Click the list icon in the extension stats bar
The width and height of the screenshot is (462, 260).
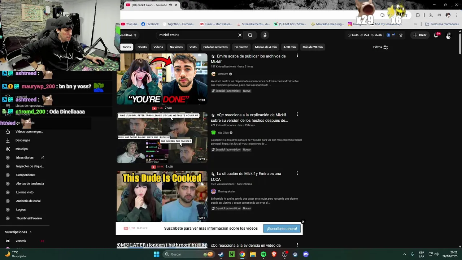tap(393, 35)
